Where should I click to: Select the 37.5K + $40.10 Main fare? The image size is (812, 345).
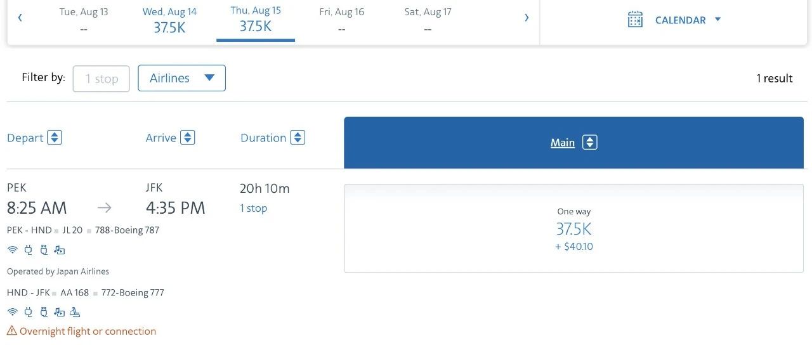[x=573, y=228]
